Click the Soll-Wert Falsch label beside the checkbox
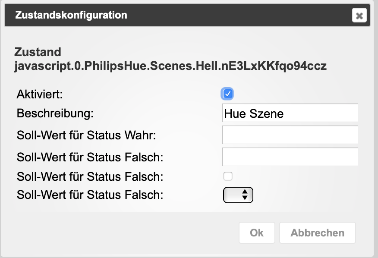The width and height of the screenshot is (378, 258). tap(90, 176)
